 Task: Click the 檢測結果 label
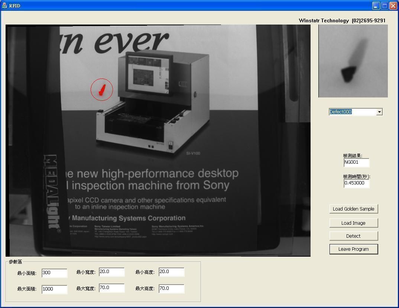pos(353,155)
